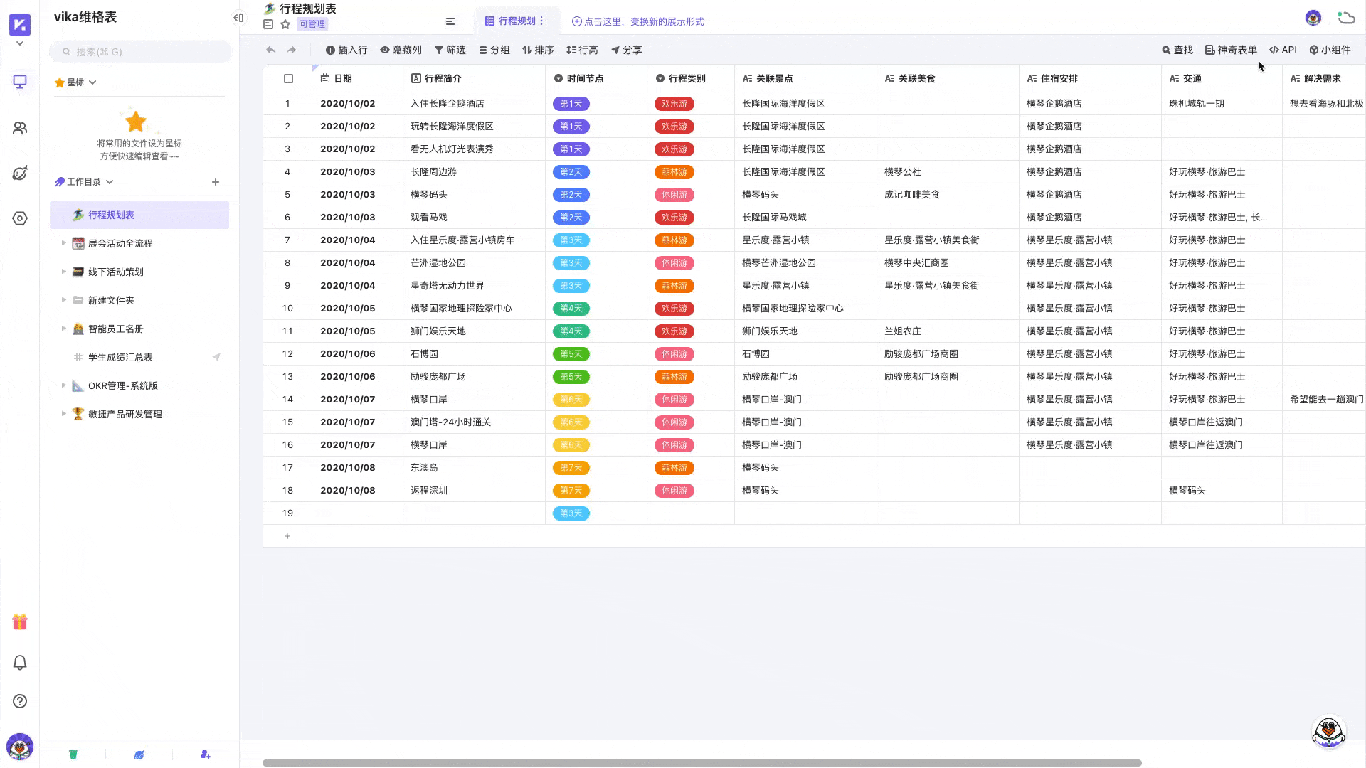Click the 分享 share button
The width and height of the screenshot is (1366, 768).
click(627, 50)
